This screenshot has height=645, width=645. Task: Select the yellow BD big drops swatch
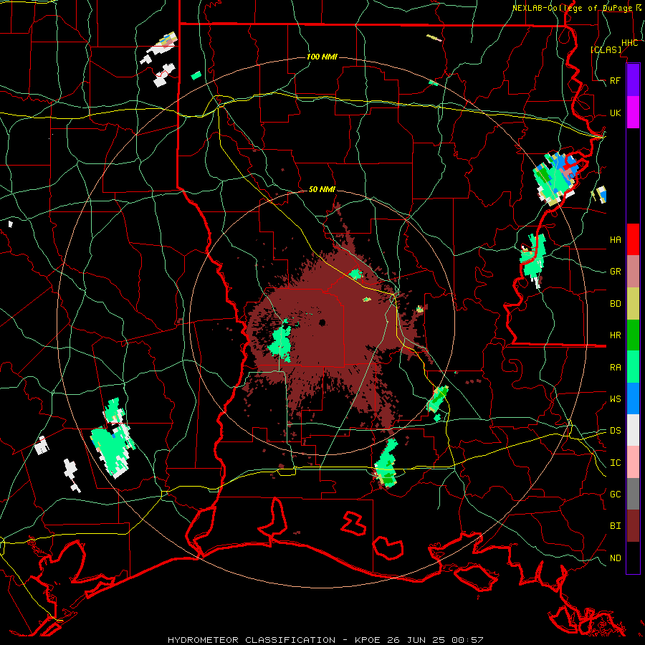click(x=633, y=304)
